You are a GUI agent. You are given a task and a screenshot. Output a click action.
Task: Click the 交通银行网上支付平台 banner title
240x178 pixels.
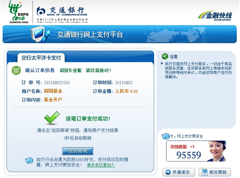(x=90, y=35)
